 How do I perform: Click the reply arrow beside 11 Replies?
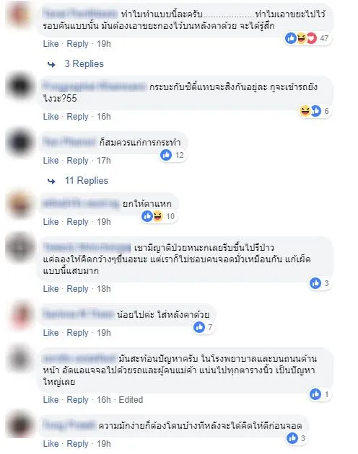pyautogui.click(x=52, y=181)
